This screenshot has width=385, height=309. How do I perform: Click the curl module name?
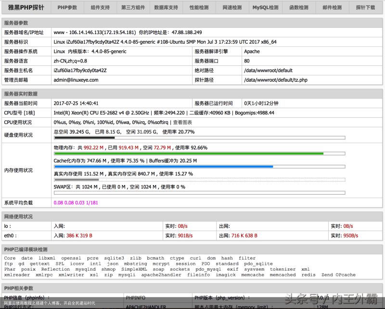click(195, 258)
